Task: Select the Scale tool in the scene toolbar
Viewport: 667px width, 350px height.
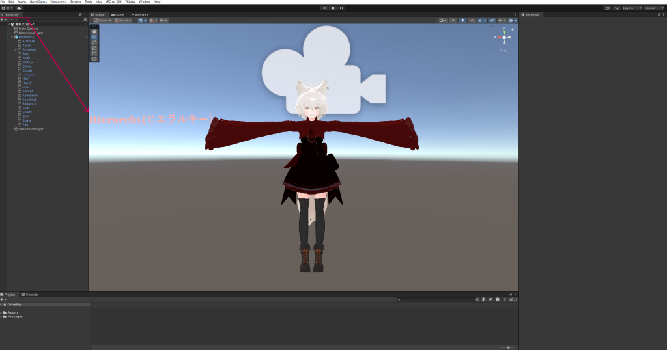Action: click(x=94, y=48)
